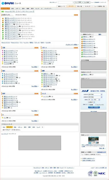Select IT in the top navigation bar
109x180 pixels.
(x=42, y=9)
